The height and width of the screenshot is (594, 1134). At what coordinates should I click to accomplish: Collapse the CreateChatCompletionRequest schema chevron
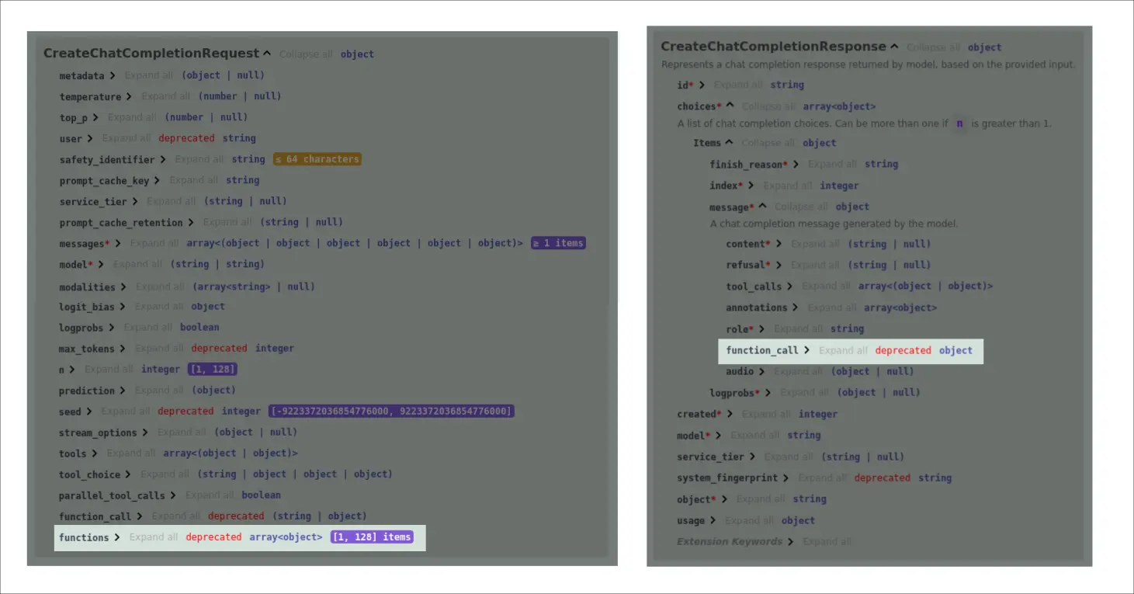(267, 54)
